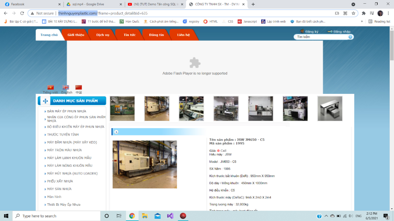394x221 pixels.
Task: Open the MÁY TRỘN MÀU NHỰA category
Action: click(64, 150)
